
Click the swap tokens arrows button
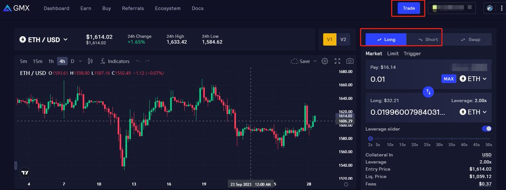click(x=428, y=91)
